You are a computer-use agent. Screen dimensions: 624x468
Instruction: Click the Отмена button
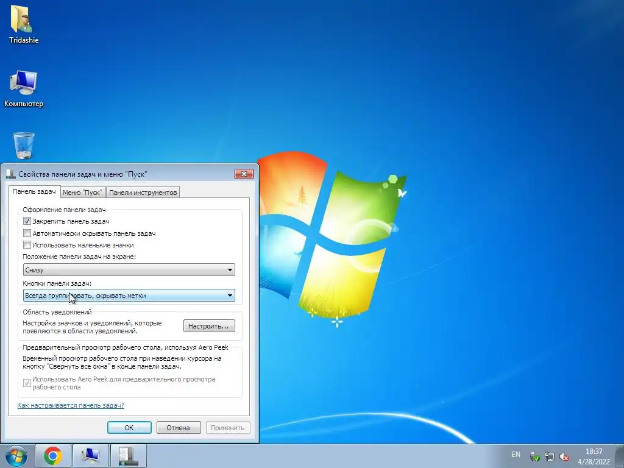tap(179, 427)
